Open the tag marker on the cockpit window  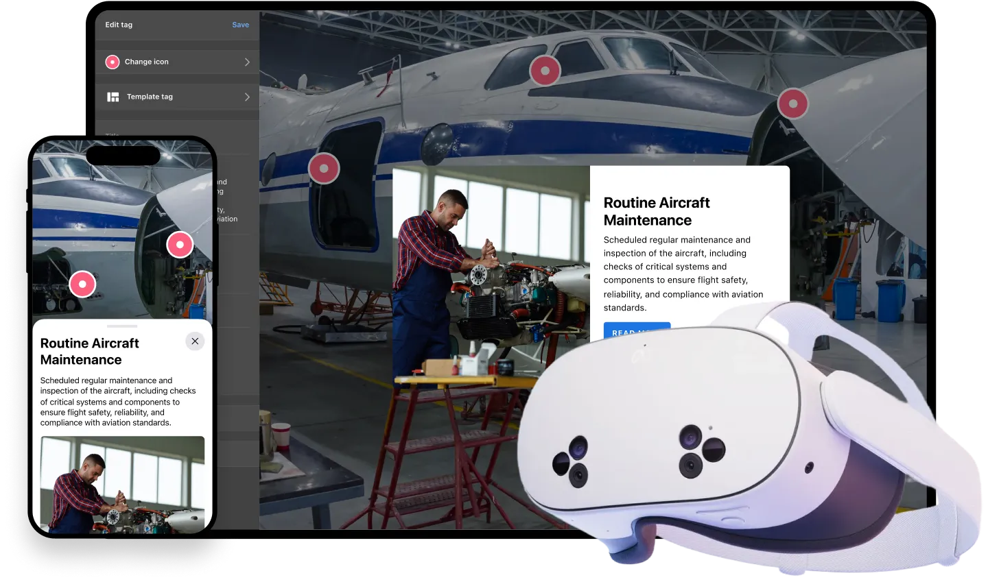point(545,71)
